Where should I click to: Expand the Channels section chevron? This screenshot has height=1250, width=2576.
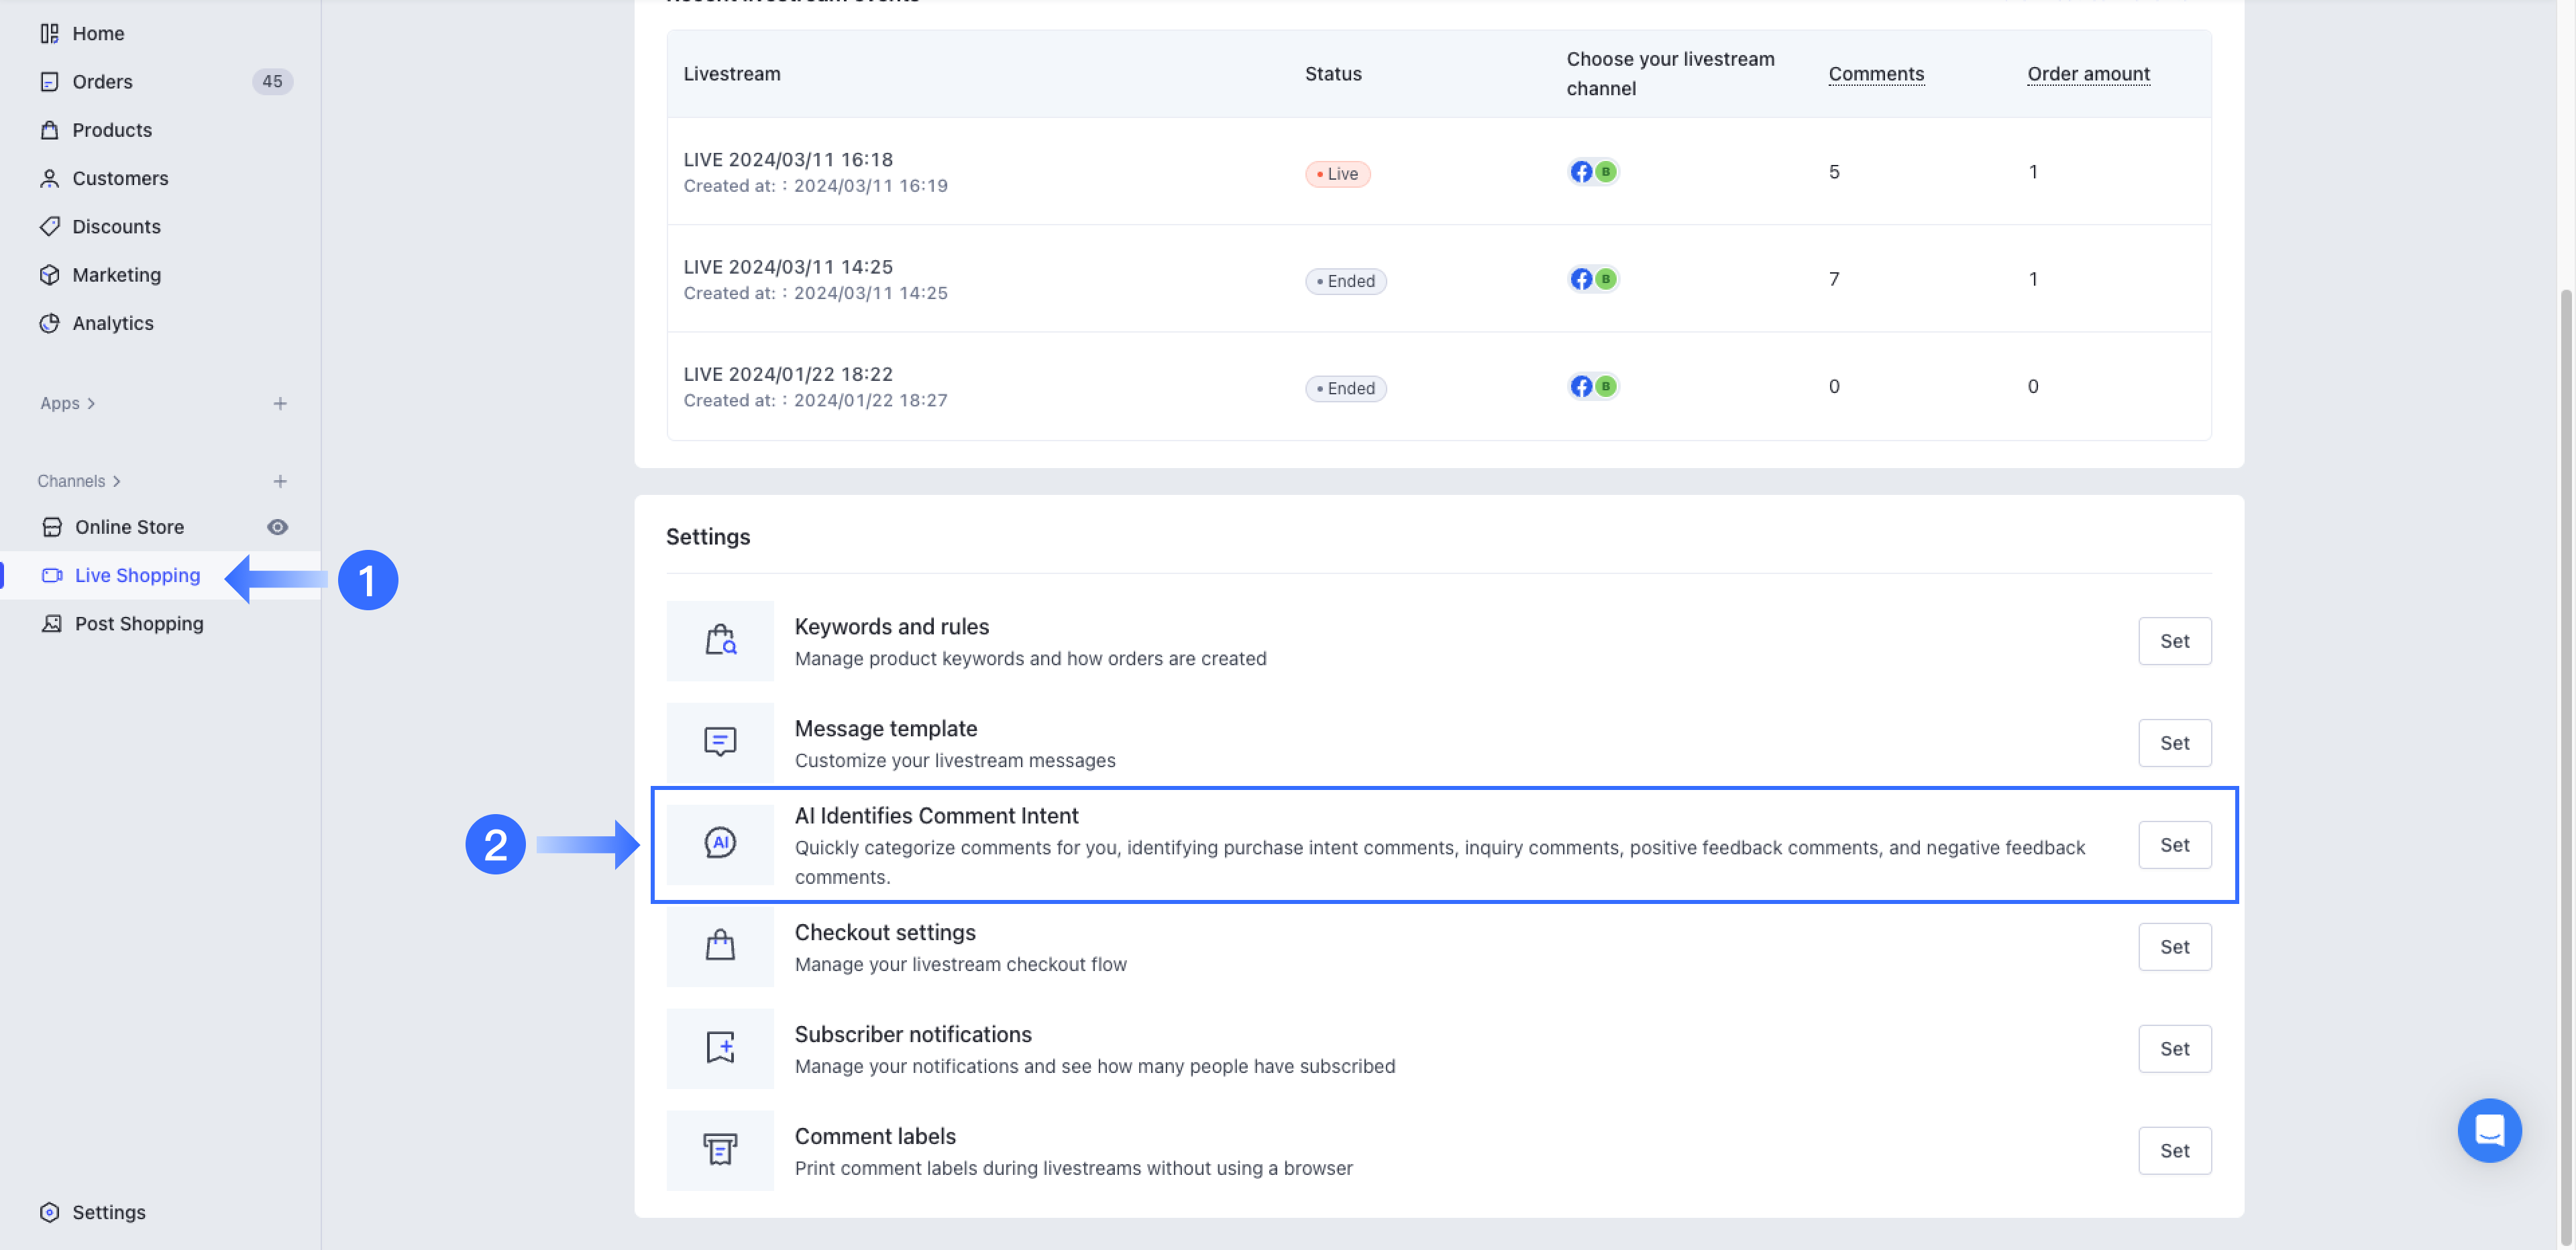[117, 481]
